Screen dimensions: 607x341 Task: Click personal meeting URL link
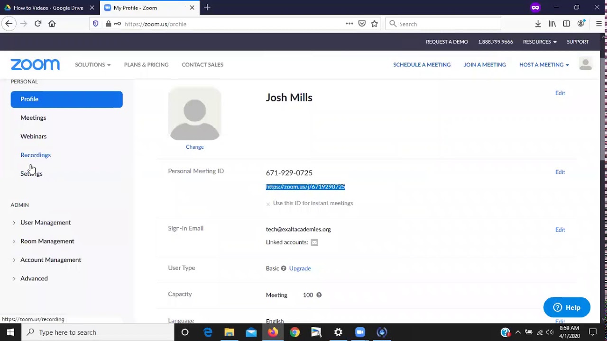305,187
